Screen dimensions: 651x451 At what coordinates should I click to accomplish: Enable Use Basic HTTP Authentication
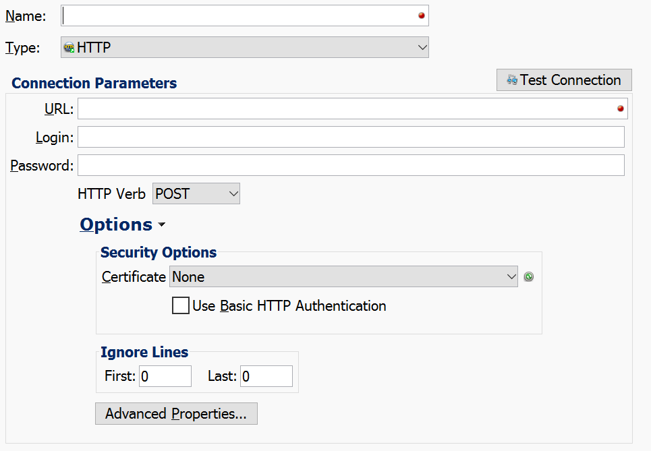pyautogui.click(x=180, y=305)
